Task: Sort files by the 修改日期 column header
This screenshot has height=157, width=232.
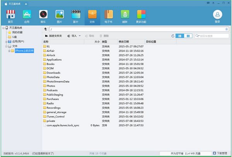Action: [x=124, y=41]
